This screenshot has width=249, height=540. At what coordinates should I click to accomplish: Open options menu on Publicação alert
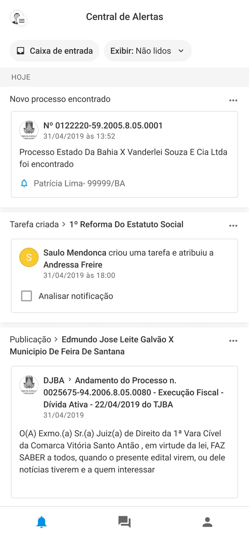coord(233,341)
